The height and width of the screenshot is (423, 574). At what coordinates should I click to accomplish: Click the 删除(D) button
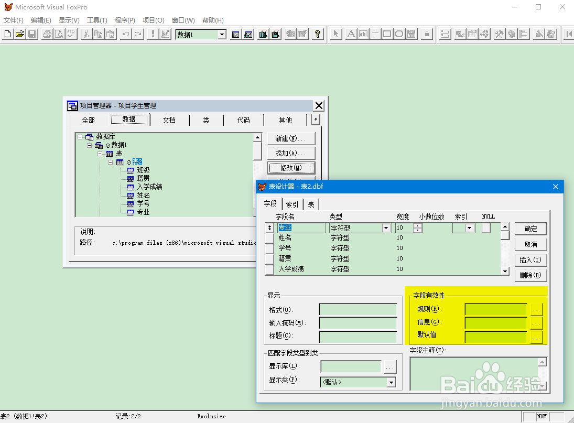pyautogui.click(x=531, y=275)
